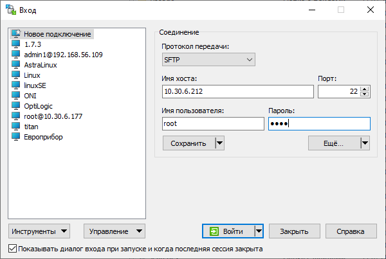Click the monitor icon beside OptiLogic
The image size is (386, 259).
pos(15,106)
